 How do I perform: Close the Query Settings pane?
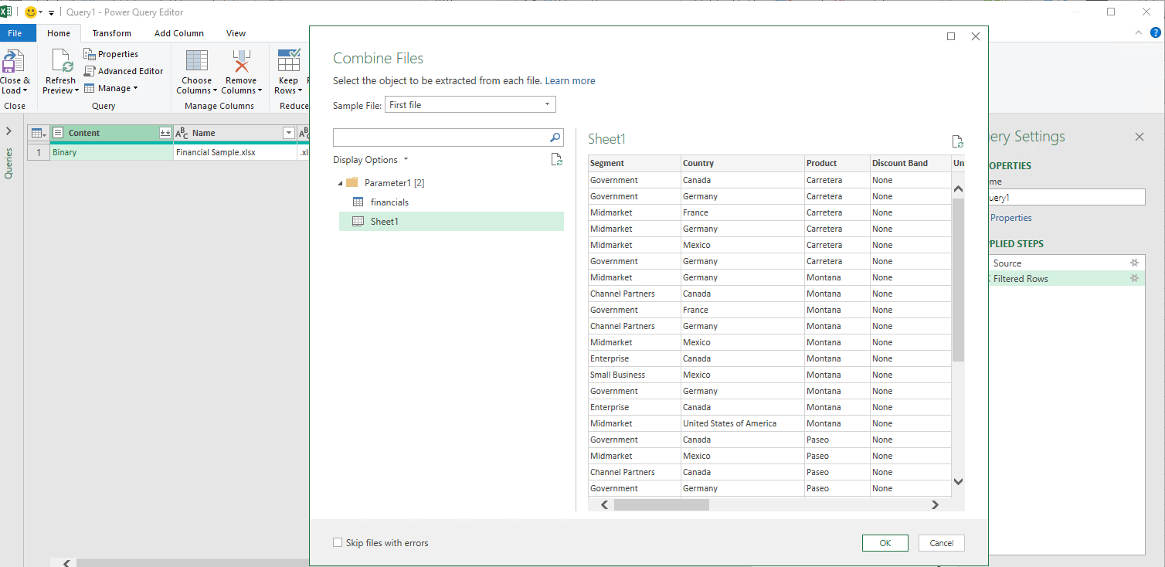point(1139,137)
